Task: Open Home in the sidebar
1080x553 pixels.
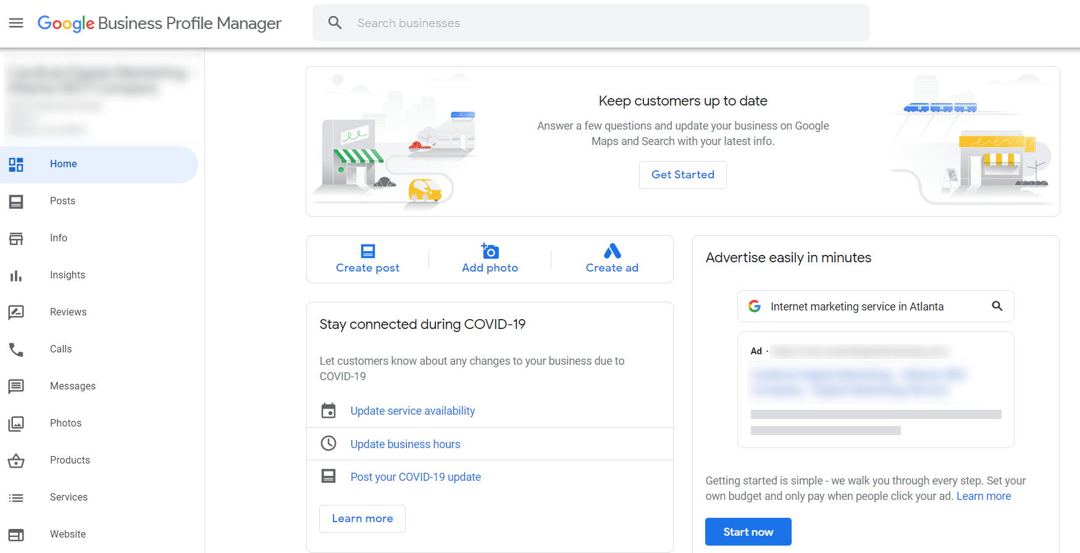Action: pos(99,164)
